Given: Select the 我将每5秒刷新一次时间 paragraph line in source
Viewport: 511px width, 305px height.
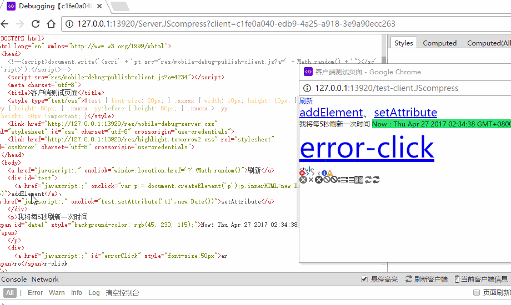Looking at the screenshot, I should click(48, 217).
